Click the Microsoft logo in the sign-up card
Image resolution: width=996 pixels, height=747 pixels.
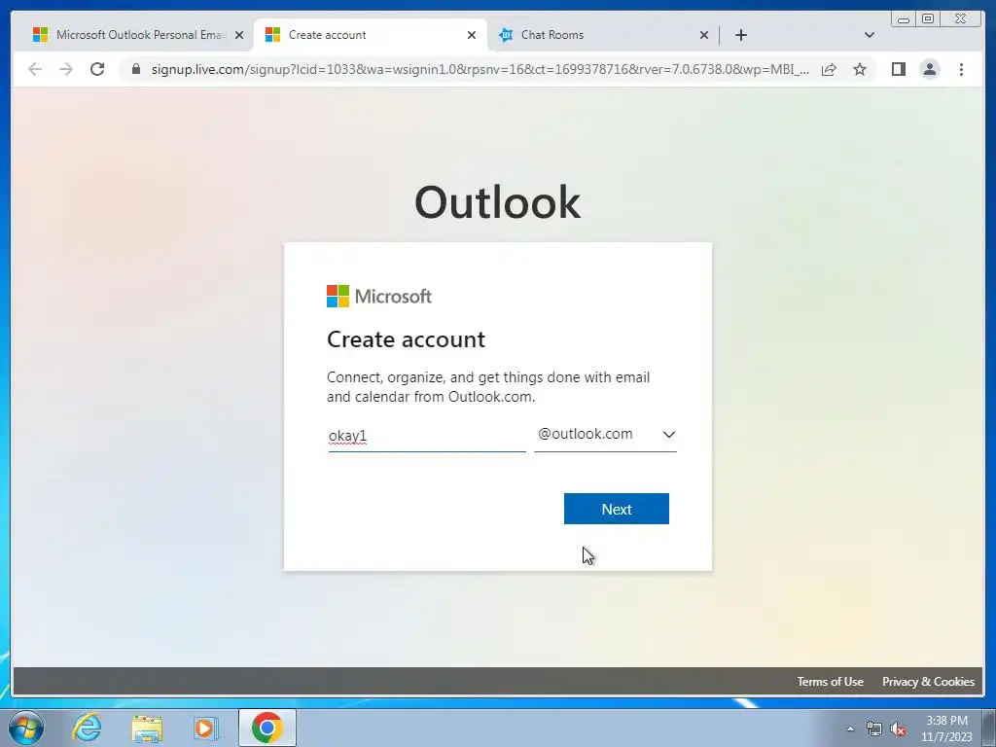[x=379, y=296]
